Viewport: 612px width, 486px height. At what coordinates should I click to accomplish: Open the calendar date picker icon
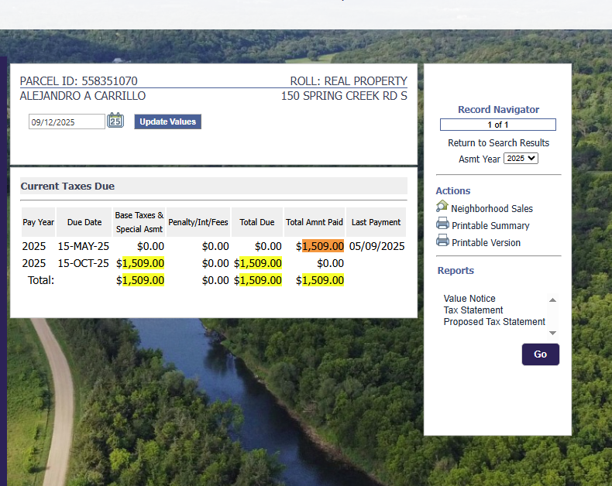115,121
